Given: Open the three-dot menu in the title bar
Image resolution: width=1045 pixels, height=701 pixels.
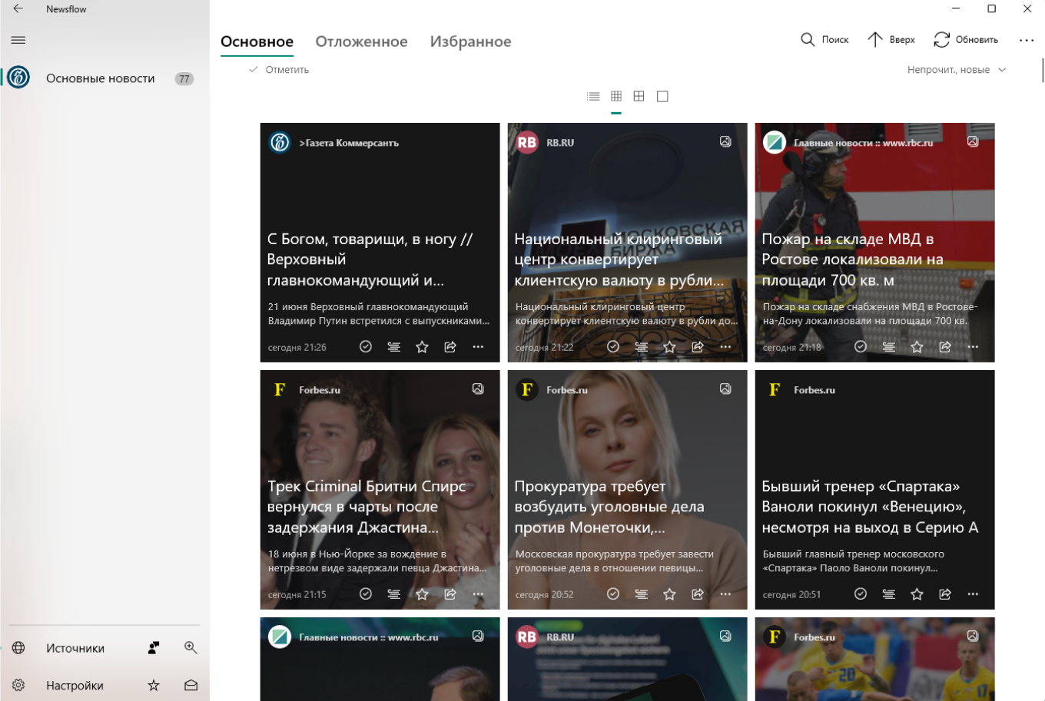Looking at the screenshot, I should tap(1027, 41).
